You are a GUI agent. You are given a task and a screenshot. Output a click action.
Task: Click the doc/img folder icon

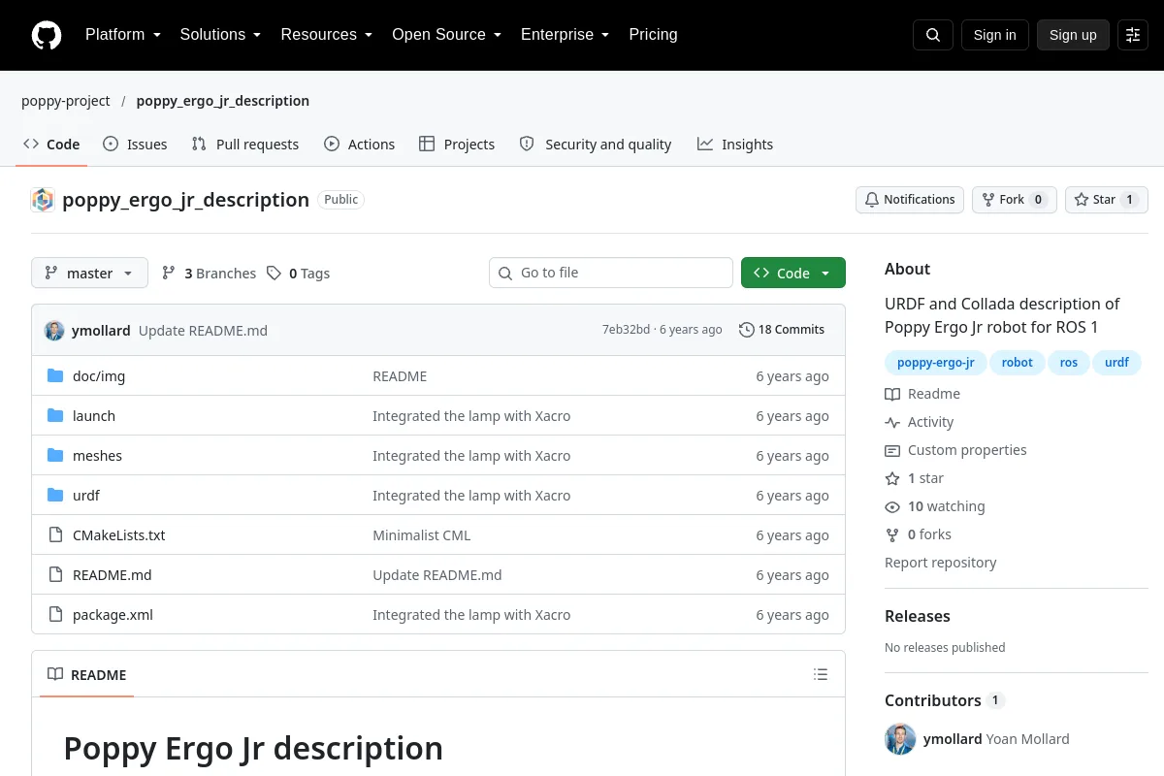[x=55, y=376]
